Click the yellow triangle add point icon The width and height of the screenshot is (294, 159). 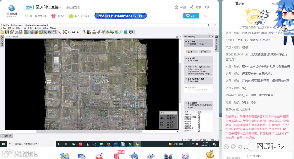pos(94,32)
